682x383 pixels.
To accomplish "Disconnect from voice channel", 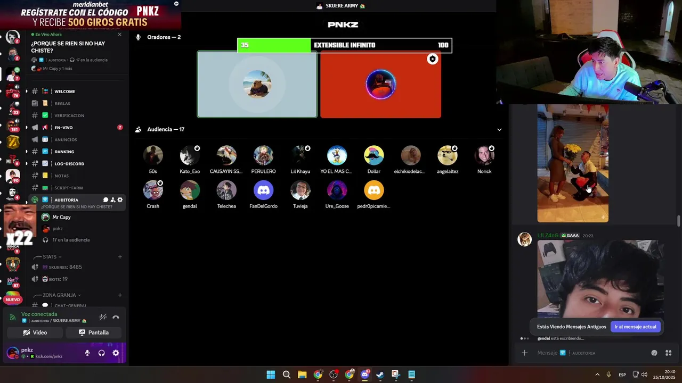I will 116,318.
